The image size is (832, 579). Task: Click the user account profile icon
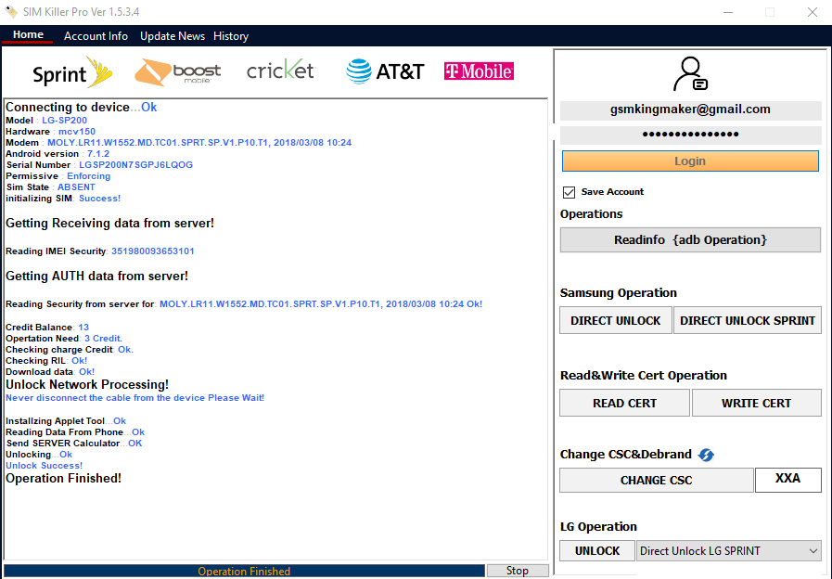[690, 74]
